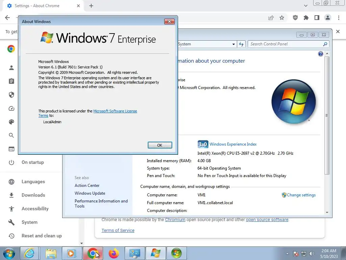Screen dimensions: 346x260
Task: Select Accessibility in Chrome settings
Action: click(35, 209)
